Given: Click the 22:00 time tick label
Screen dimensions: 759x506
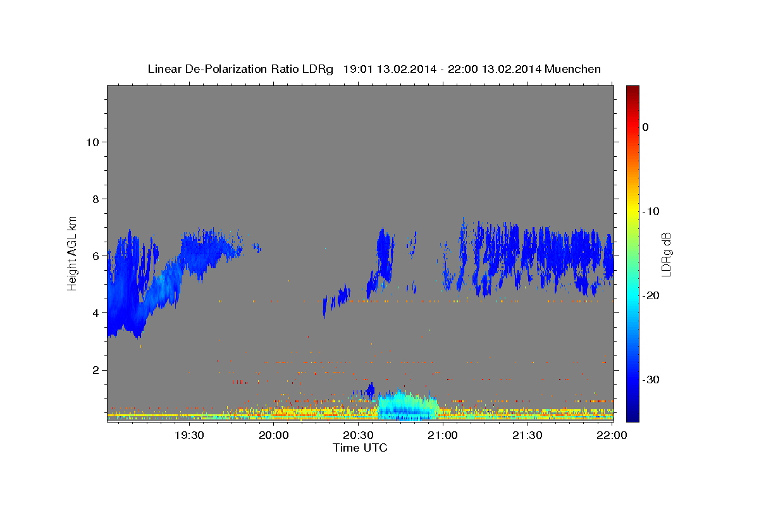Looking at the screenshot, I should point(612,435).
